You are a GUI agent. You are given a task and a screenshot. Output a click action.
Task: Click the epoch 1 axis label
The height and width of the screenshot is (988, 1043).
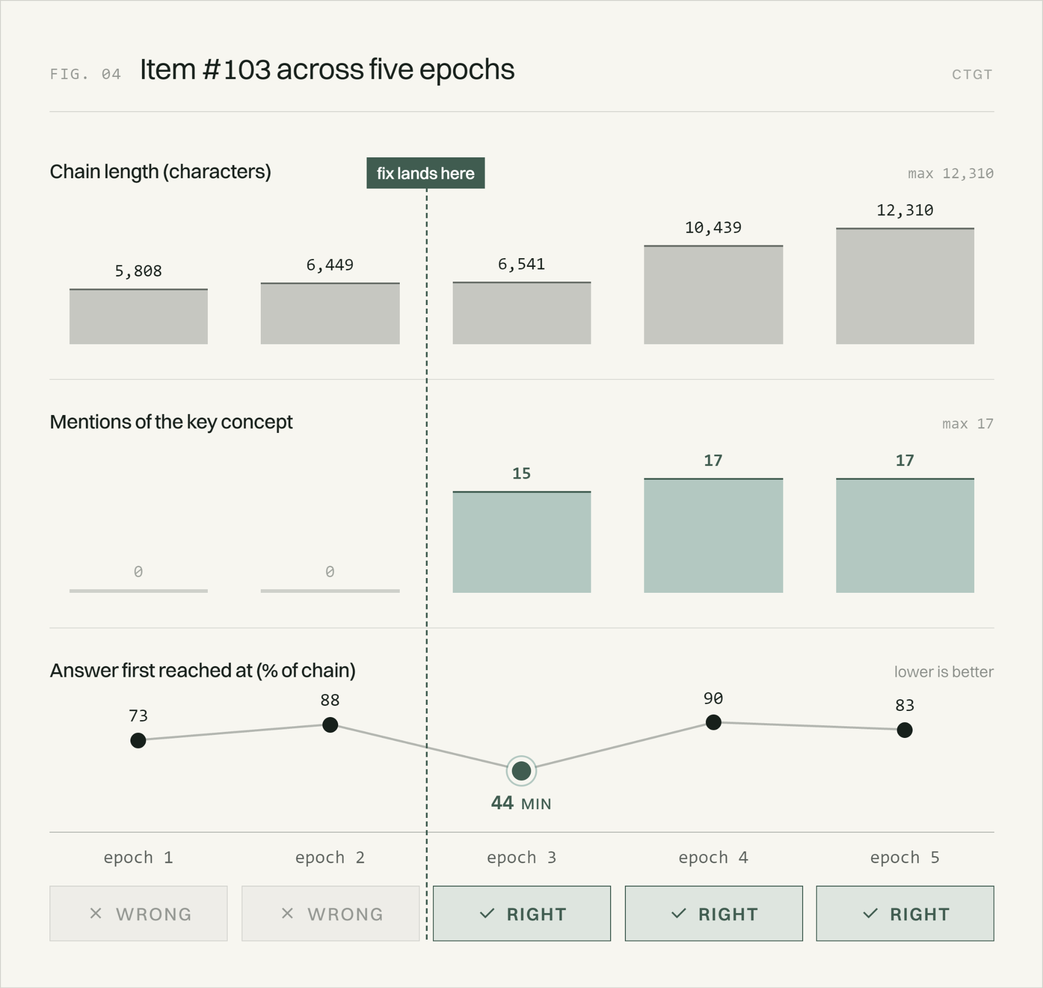point(139,858)
